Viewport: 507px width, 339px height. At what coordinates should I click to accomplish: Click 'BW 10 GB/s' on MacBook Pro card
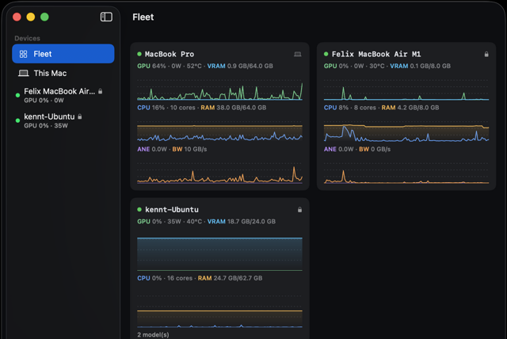tap(189, 149)
